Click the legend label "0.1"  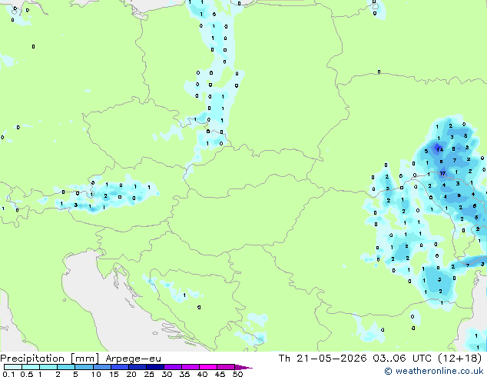tap(8, 374)
